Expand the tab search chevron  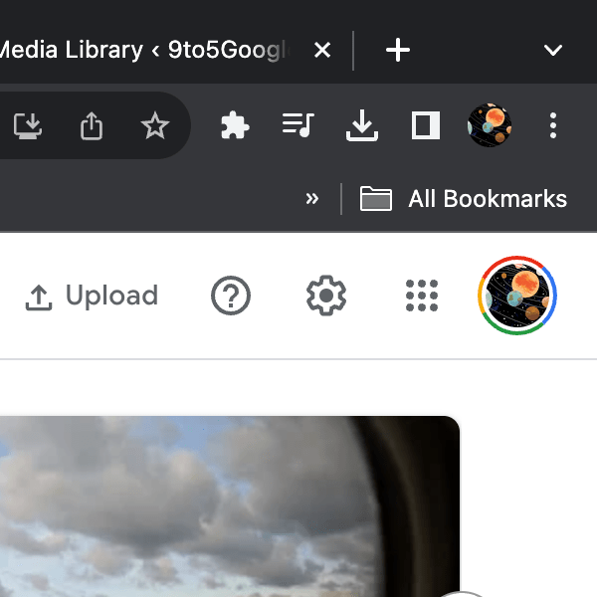553,50
